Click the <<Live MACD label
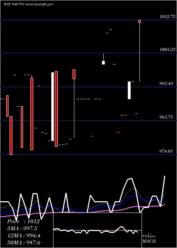 pos(149,238)
